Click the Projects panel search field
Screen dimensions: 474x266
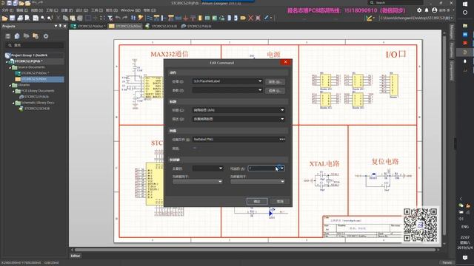(35, 45)
